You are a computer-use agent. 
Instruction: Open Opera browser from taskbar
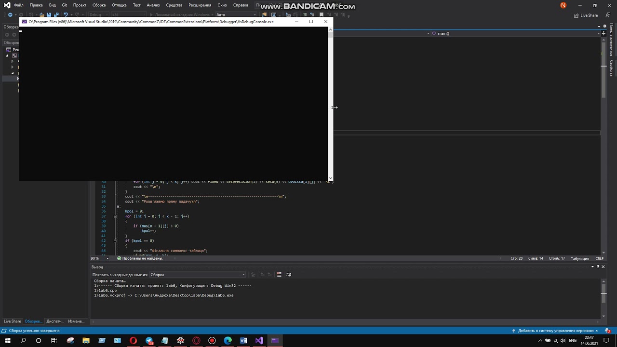(x=134, y=341)
